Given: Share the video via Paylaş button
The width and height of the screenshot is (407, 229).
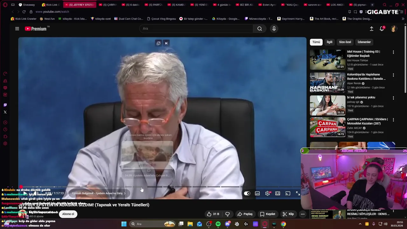Looking at the screenshot, I should tap(245, 214).
